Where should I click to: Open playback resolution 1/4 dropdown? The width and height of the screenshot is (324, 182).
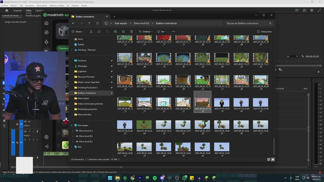point(292,56)
